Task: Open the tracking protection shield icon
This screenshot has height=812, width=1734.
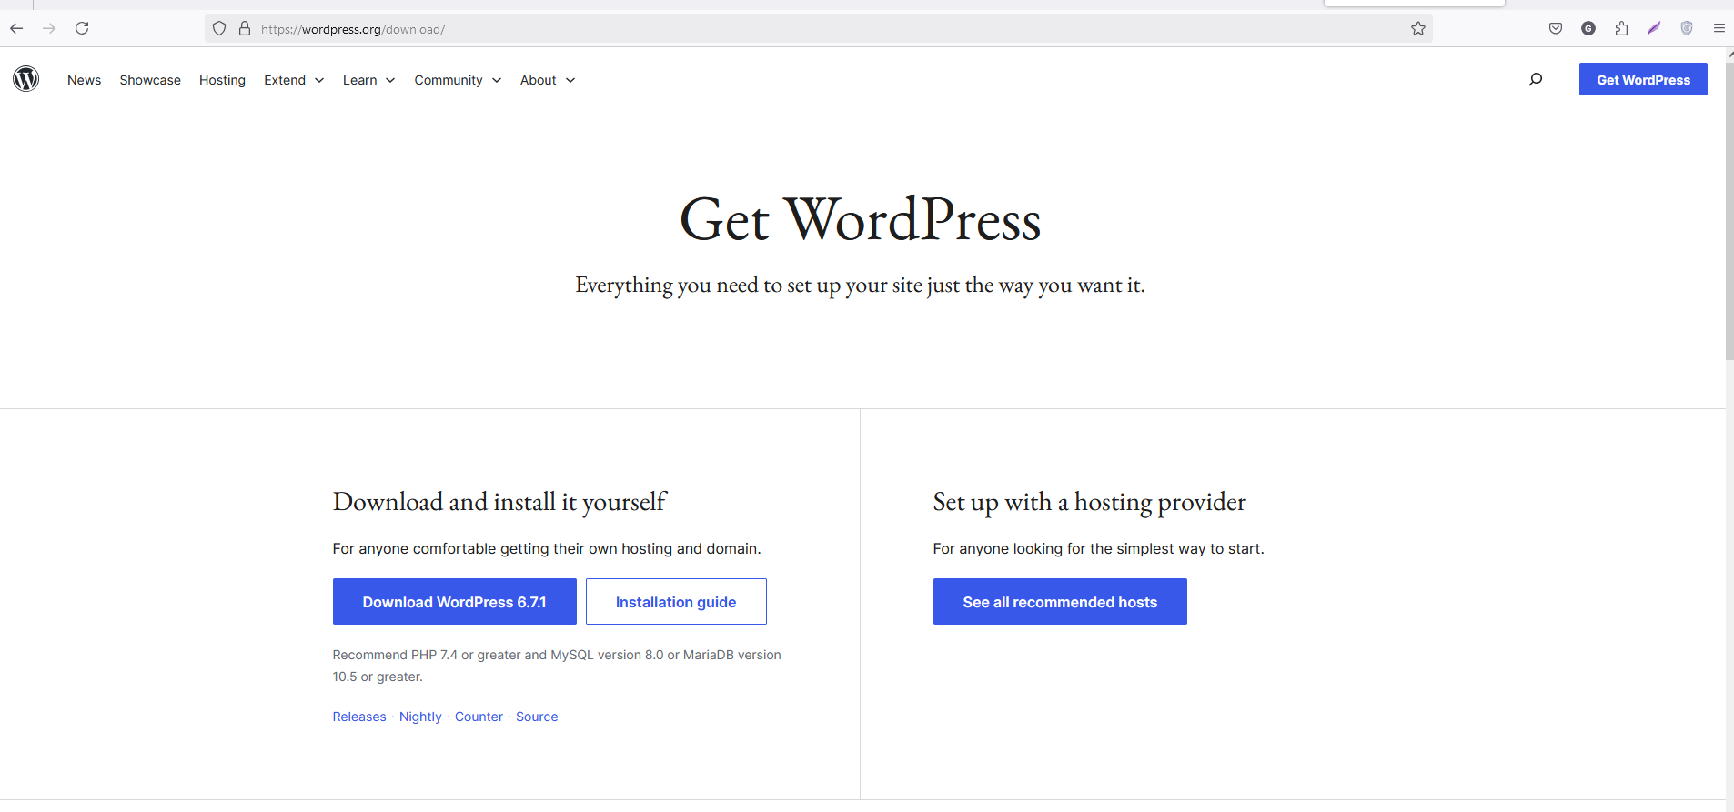Action: (x=219, y=29)
